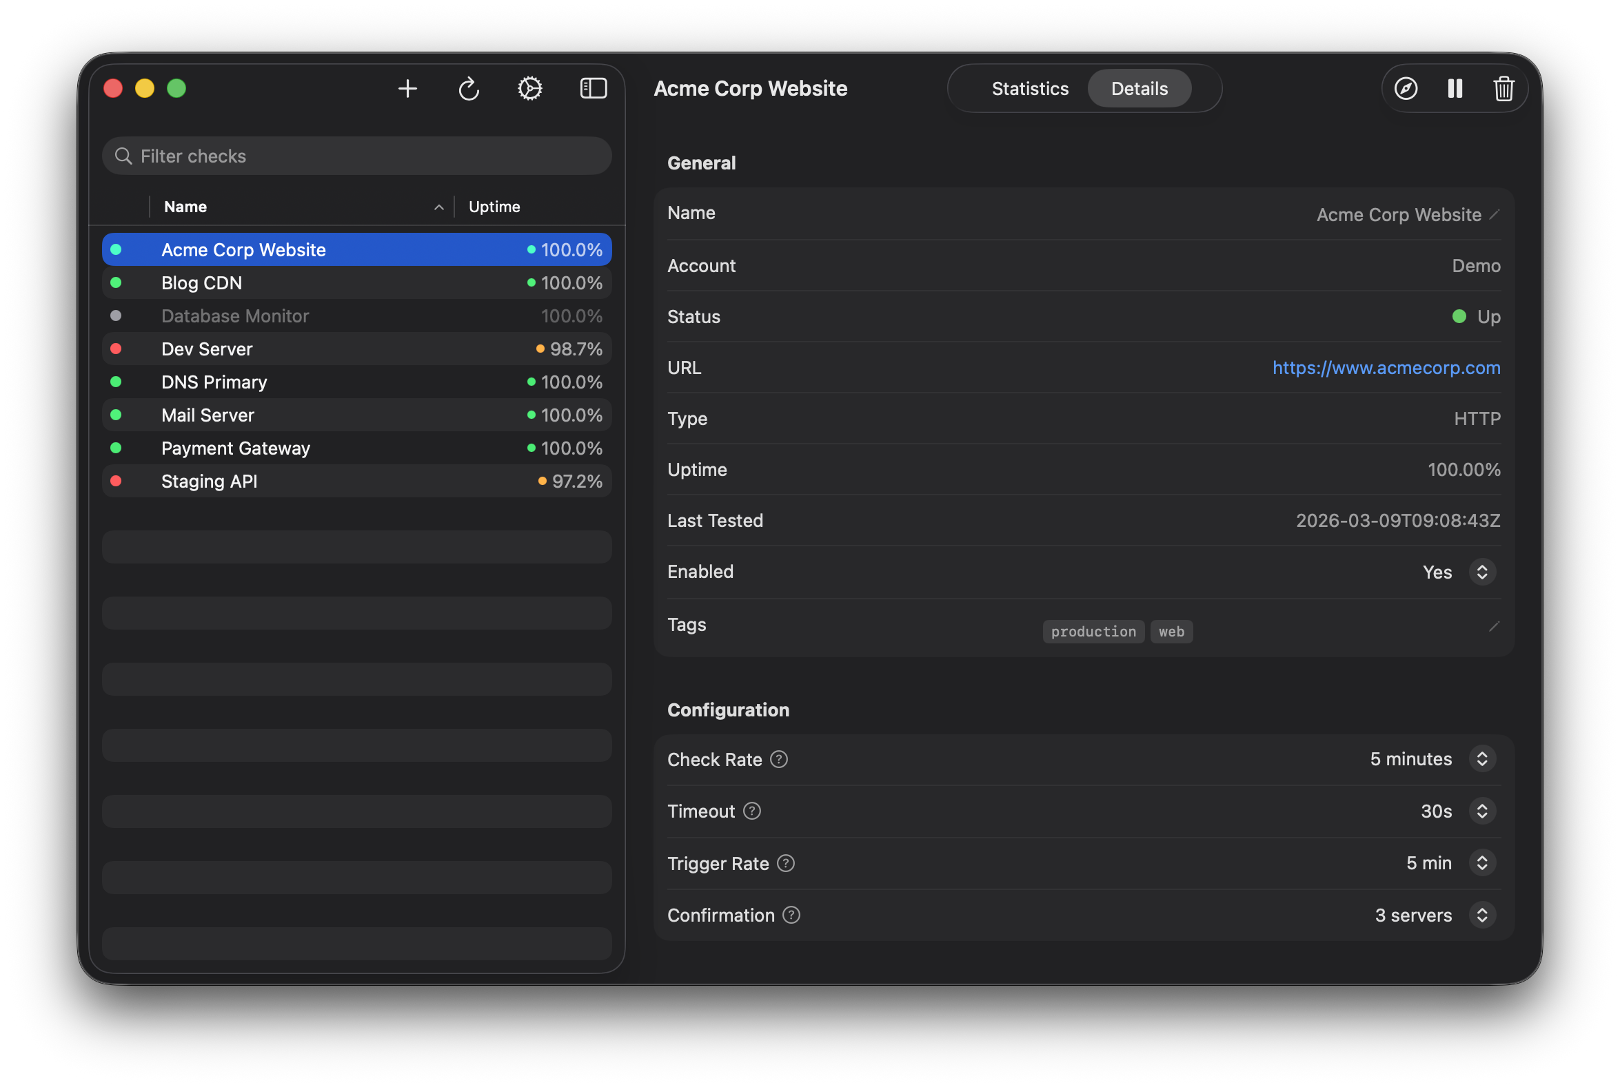Open the https://www.acmecorp.com link

[1386, 367]
